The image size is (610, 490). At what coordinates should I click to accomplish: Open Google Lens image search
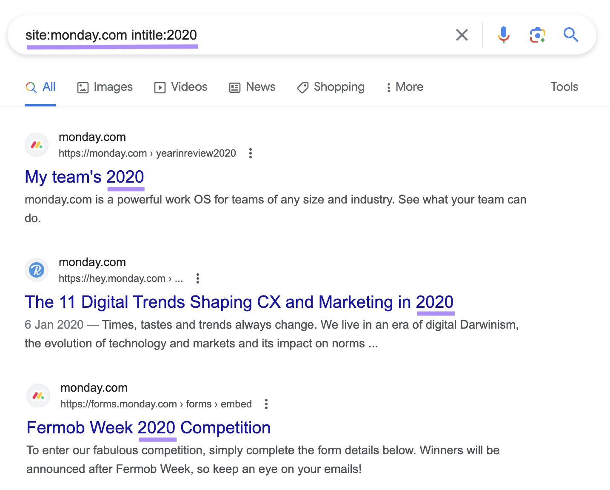coord(537,35)
